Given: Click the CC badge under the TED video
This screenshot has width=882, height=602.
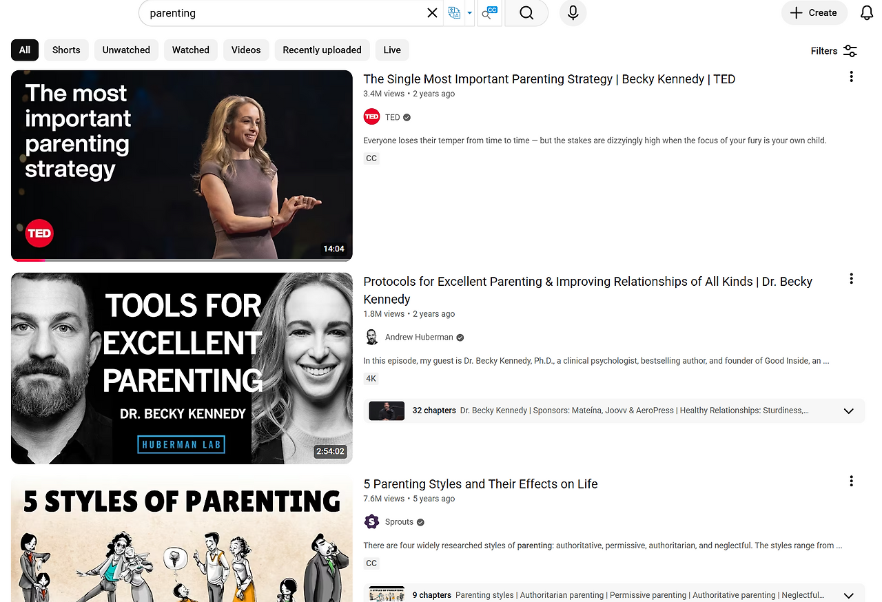Looking at the screenshot, I should point(371,158).
